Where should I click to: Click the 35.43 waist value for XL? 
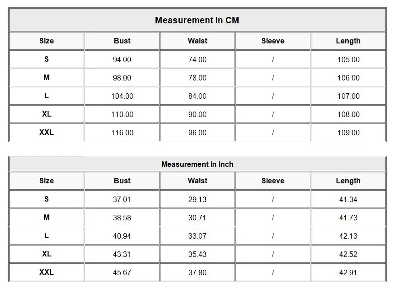197,254
